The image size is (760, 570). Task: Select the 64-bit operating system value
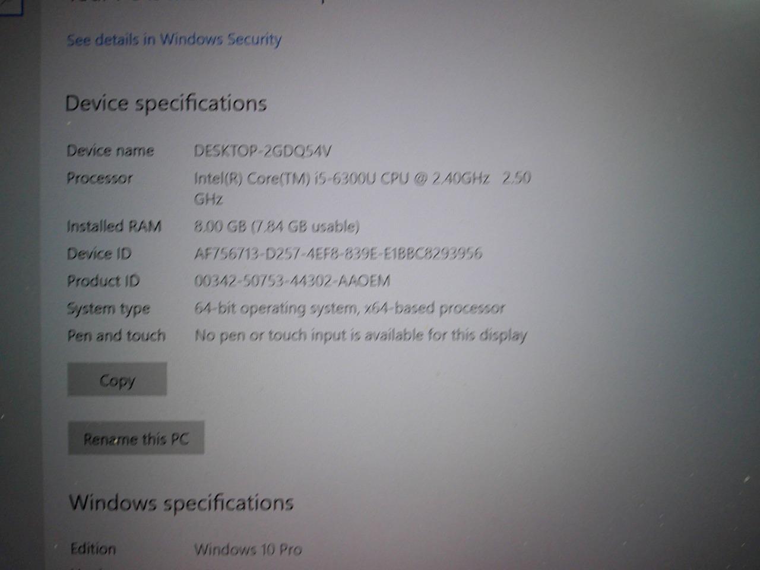pos(350,308)
